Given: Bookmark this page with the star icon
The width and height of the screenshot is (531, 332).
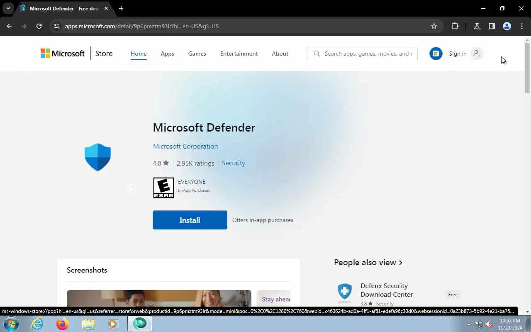Looking at the screenshot, I should coord(434,26).
